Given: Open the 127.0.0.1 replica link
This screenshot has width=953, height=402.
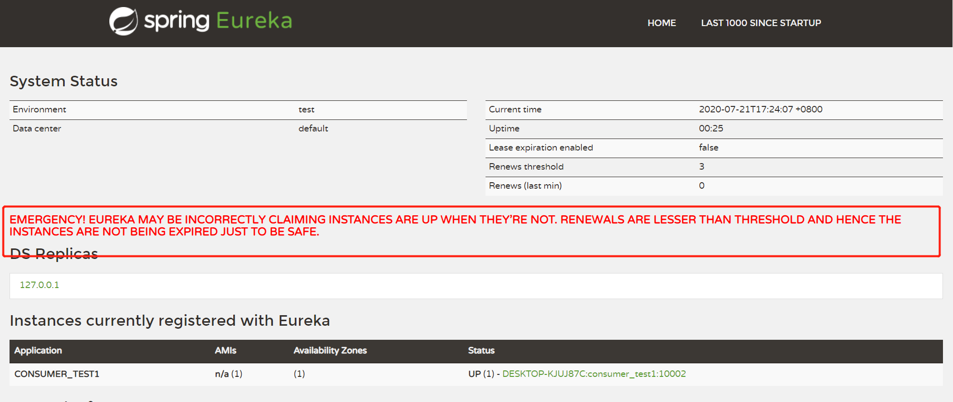Looking at the screenshot, I should tap(40, 285).
